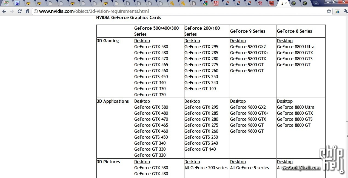Switch to the Google tab
348x178 pixels.
pos(205,3)
